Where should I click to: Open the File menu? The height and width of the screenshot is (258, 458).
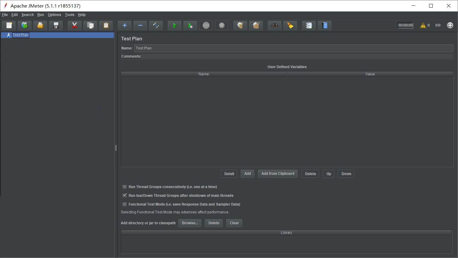(x=5, y=15)
